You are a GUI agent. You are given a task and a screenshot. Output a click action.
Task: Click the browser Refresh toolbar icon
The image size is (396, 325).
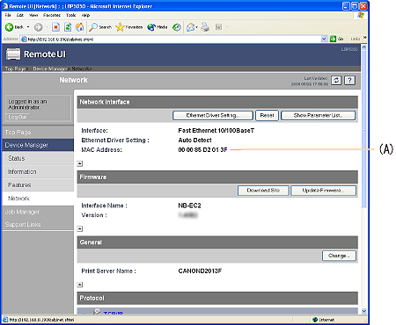click(x=68, y=27)
